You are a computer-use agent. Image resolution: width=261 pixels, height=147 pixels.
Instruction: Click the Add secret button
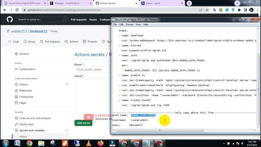point(83,123)
